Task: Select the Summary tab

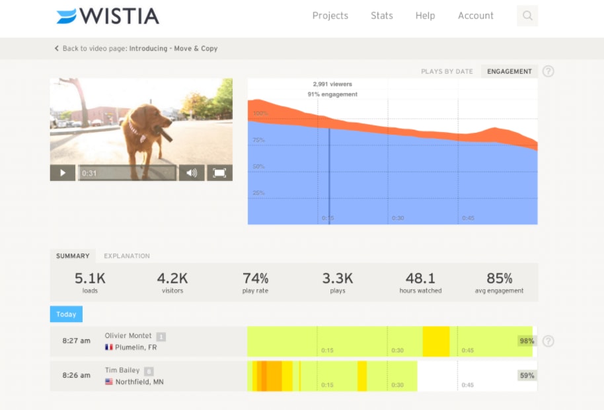Action: point(73,256)
